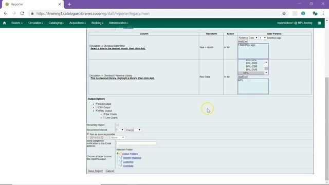Select the Output Folders link
Screen dimensions: 329x185
click(x=130, y=154)
